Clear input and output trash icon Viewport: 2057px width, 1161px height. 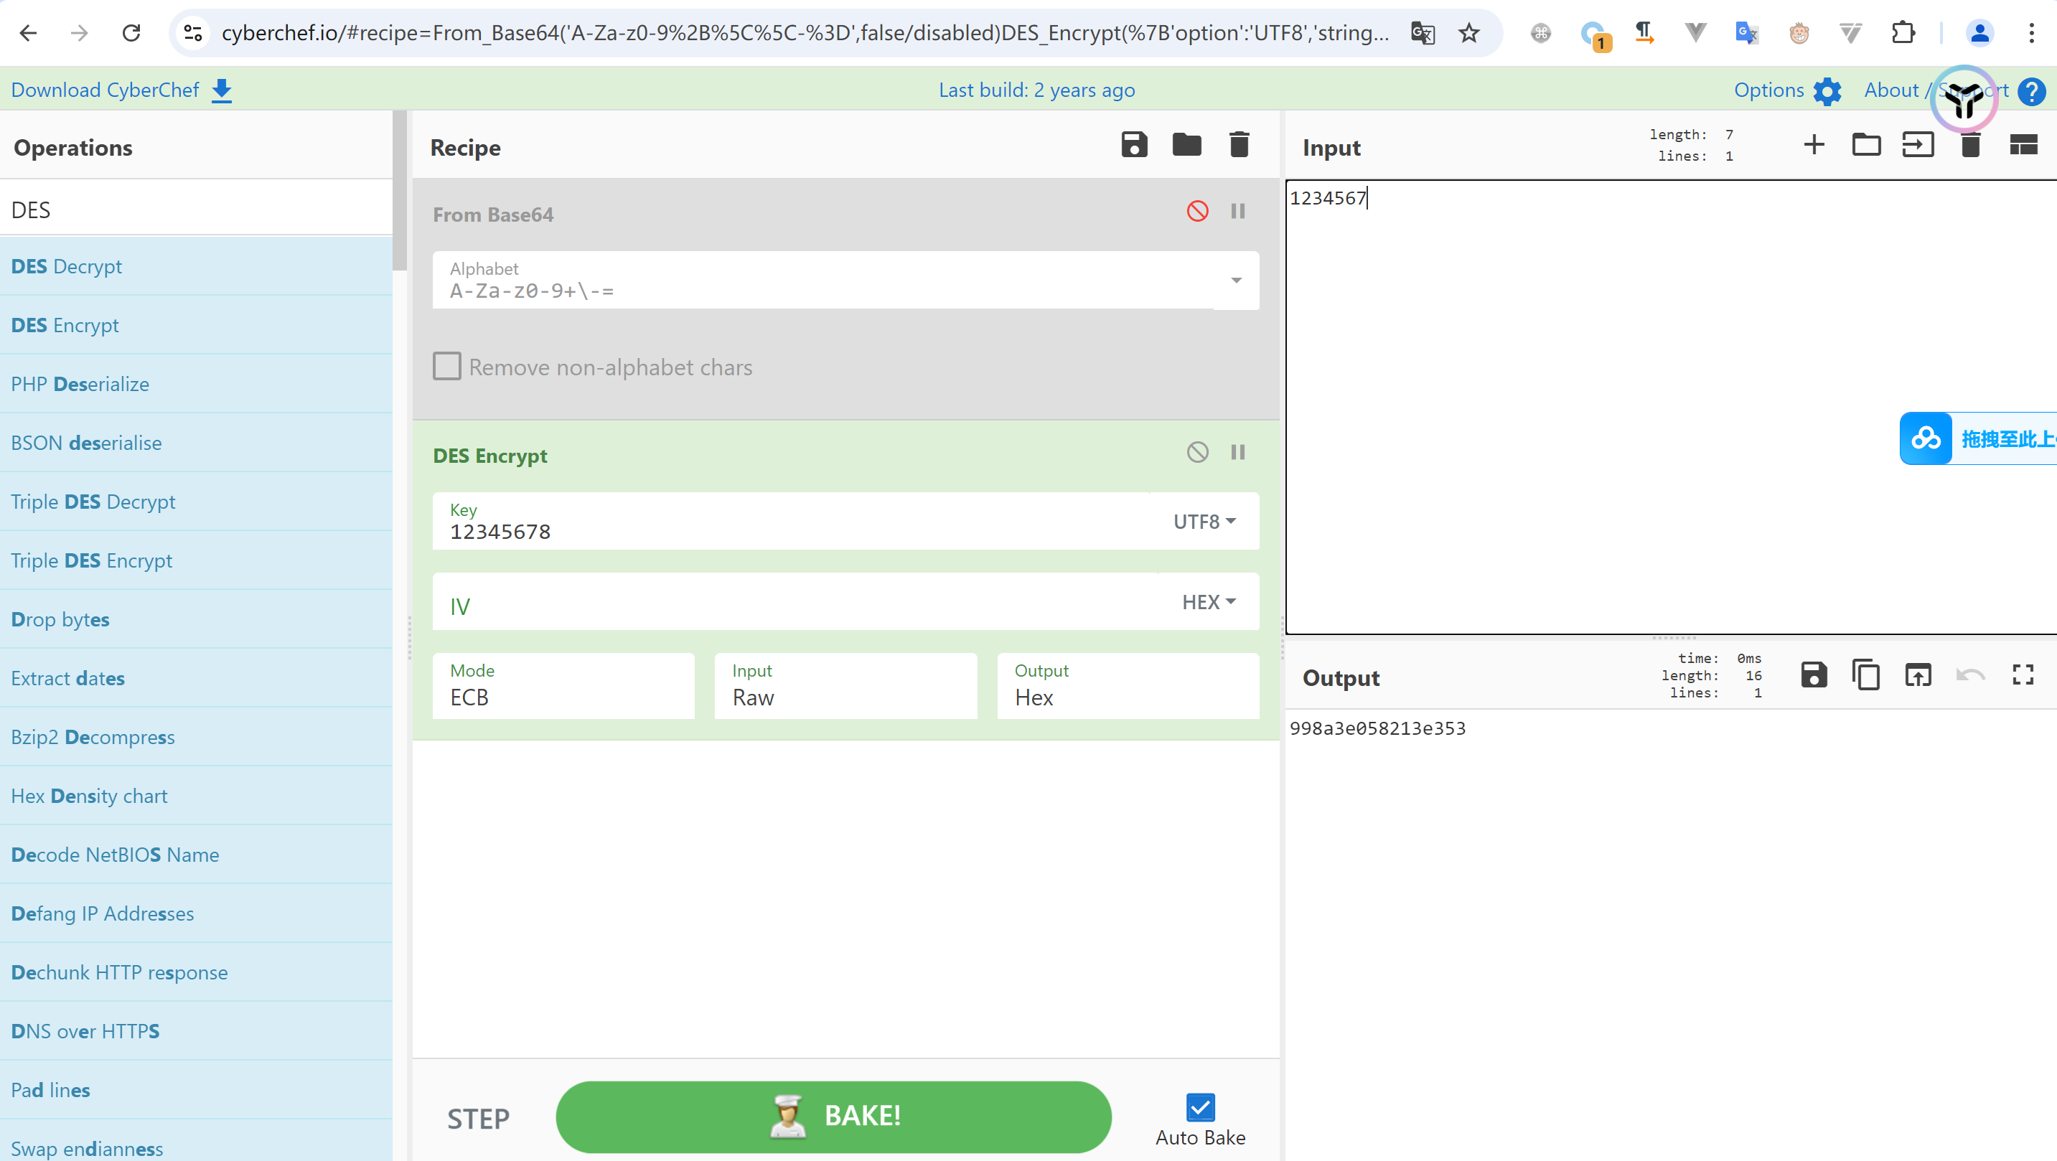(1971, 144)
